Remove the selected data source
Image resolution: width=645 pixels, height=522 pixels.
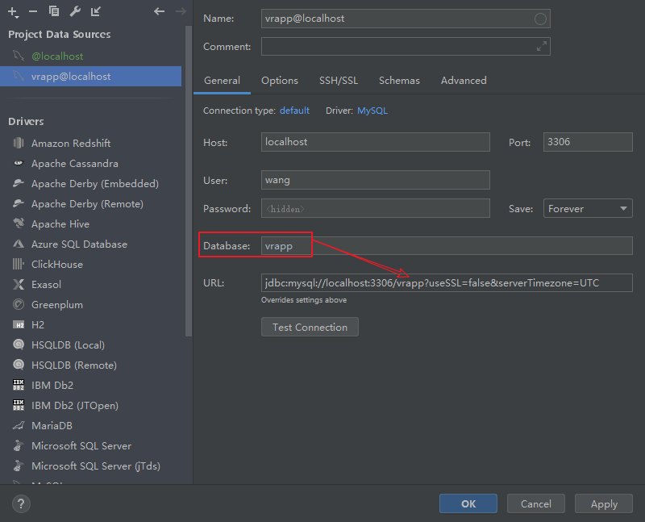(x=35, y=11)
